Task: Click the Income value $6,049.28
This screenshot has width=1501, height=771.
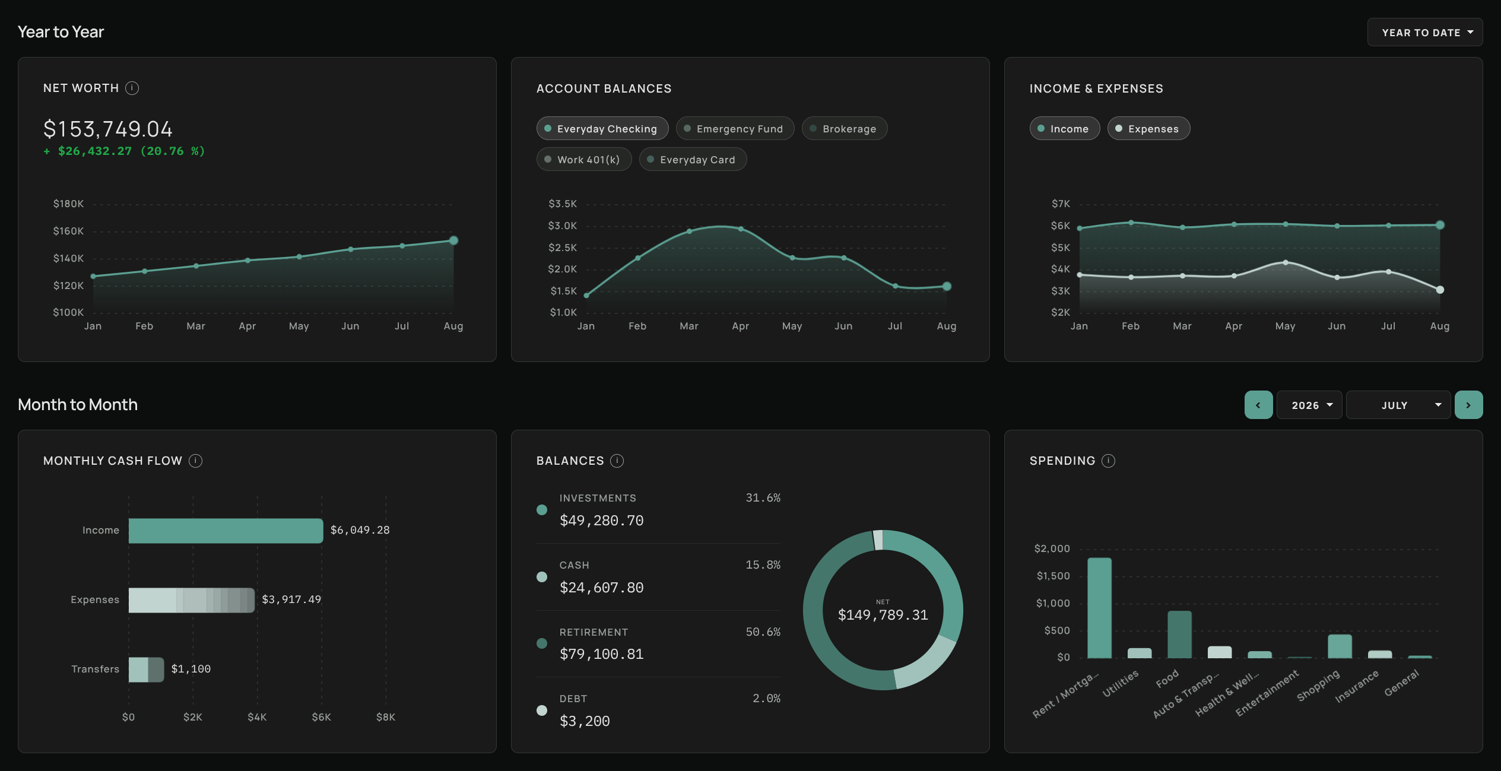Action: click(360, 530)
